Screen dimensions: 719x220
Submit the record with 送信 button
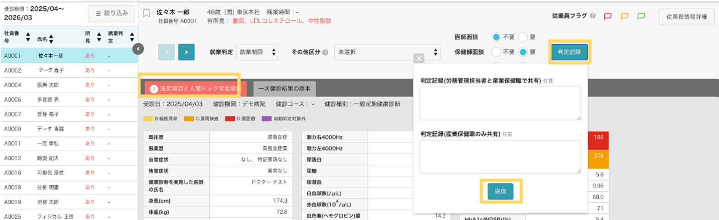click(500, 191)
